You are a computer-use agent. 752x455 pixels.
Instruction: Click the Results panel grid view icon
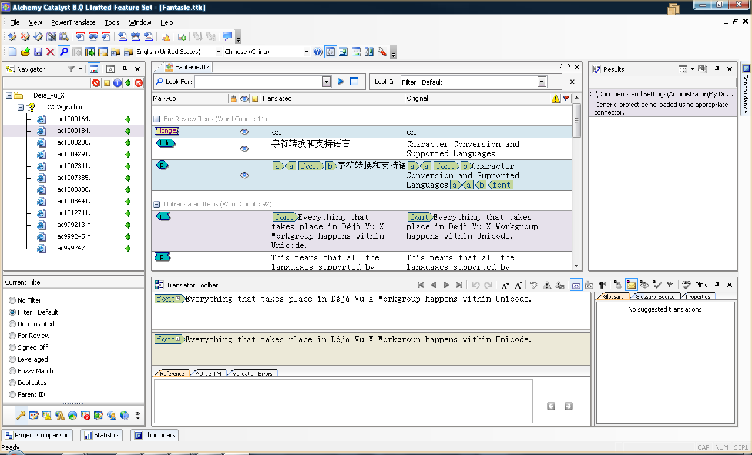(683, 69)
